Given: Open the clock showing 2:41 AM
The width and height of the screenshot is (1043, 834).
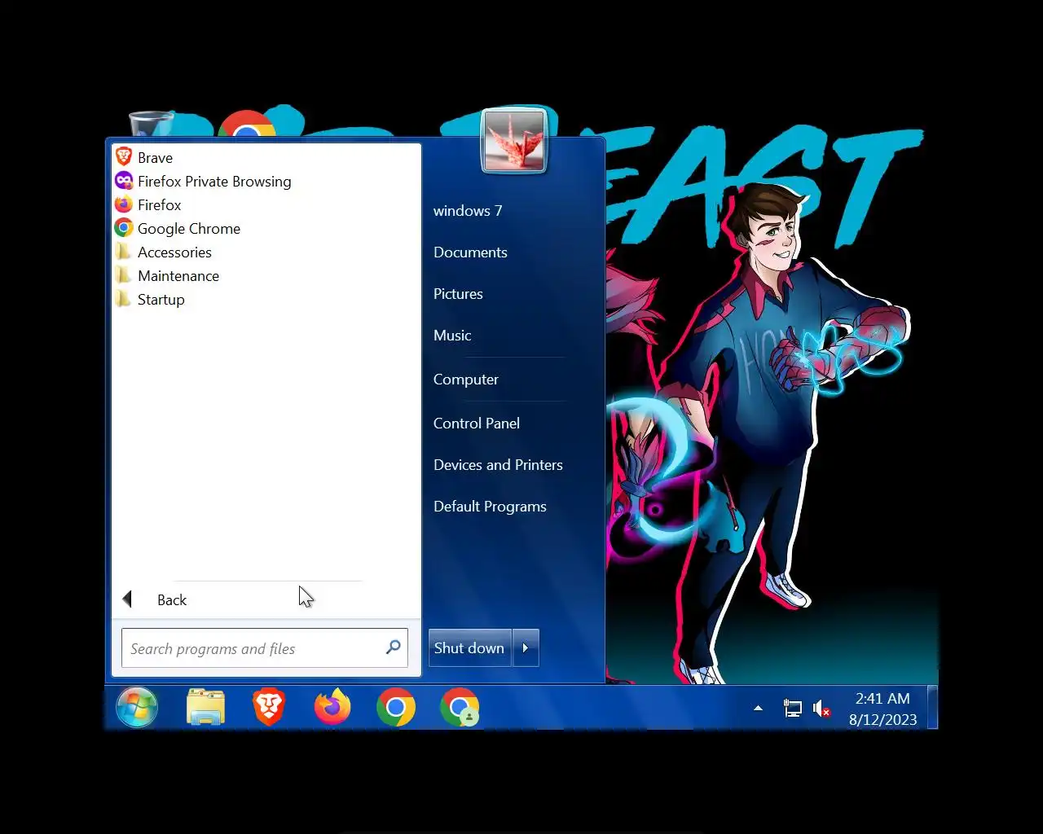Looking at the screenshot, I should pyautogui.click(x=882, y=709).
